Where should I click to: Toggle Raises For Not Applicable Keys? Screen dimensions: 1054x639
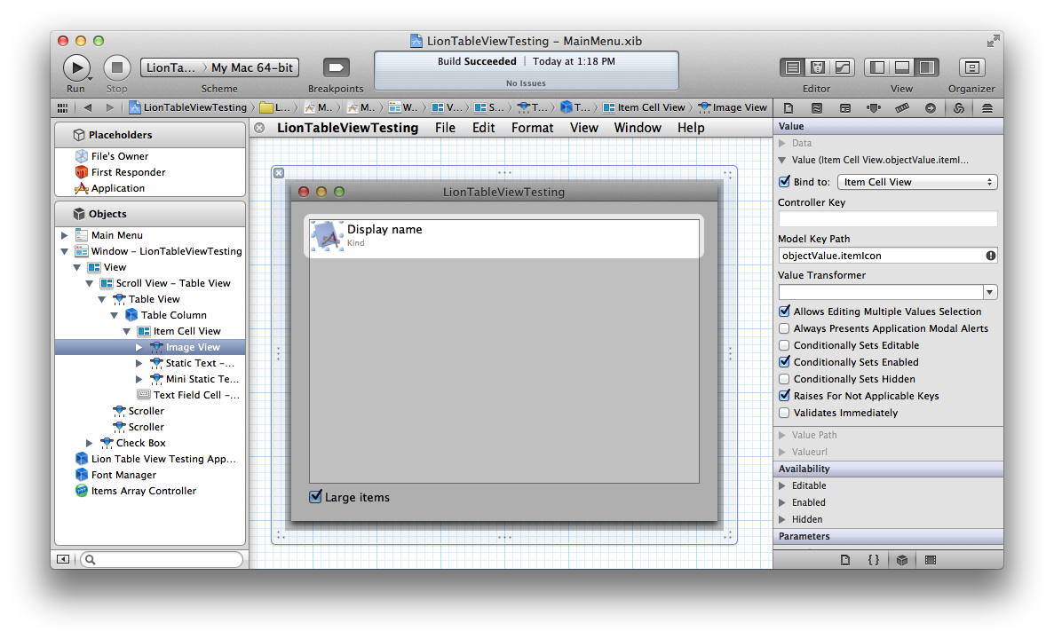point(784,395)
